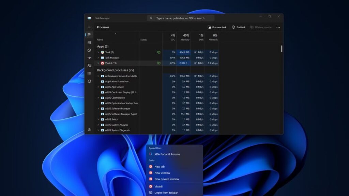Click the Slack app icon in process list
Image resolution: width=349 pixels, height=196 pixels.
102,52
